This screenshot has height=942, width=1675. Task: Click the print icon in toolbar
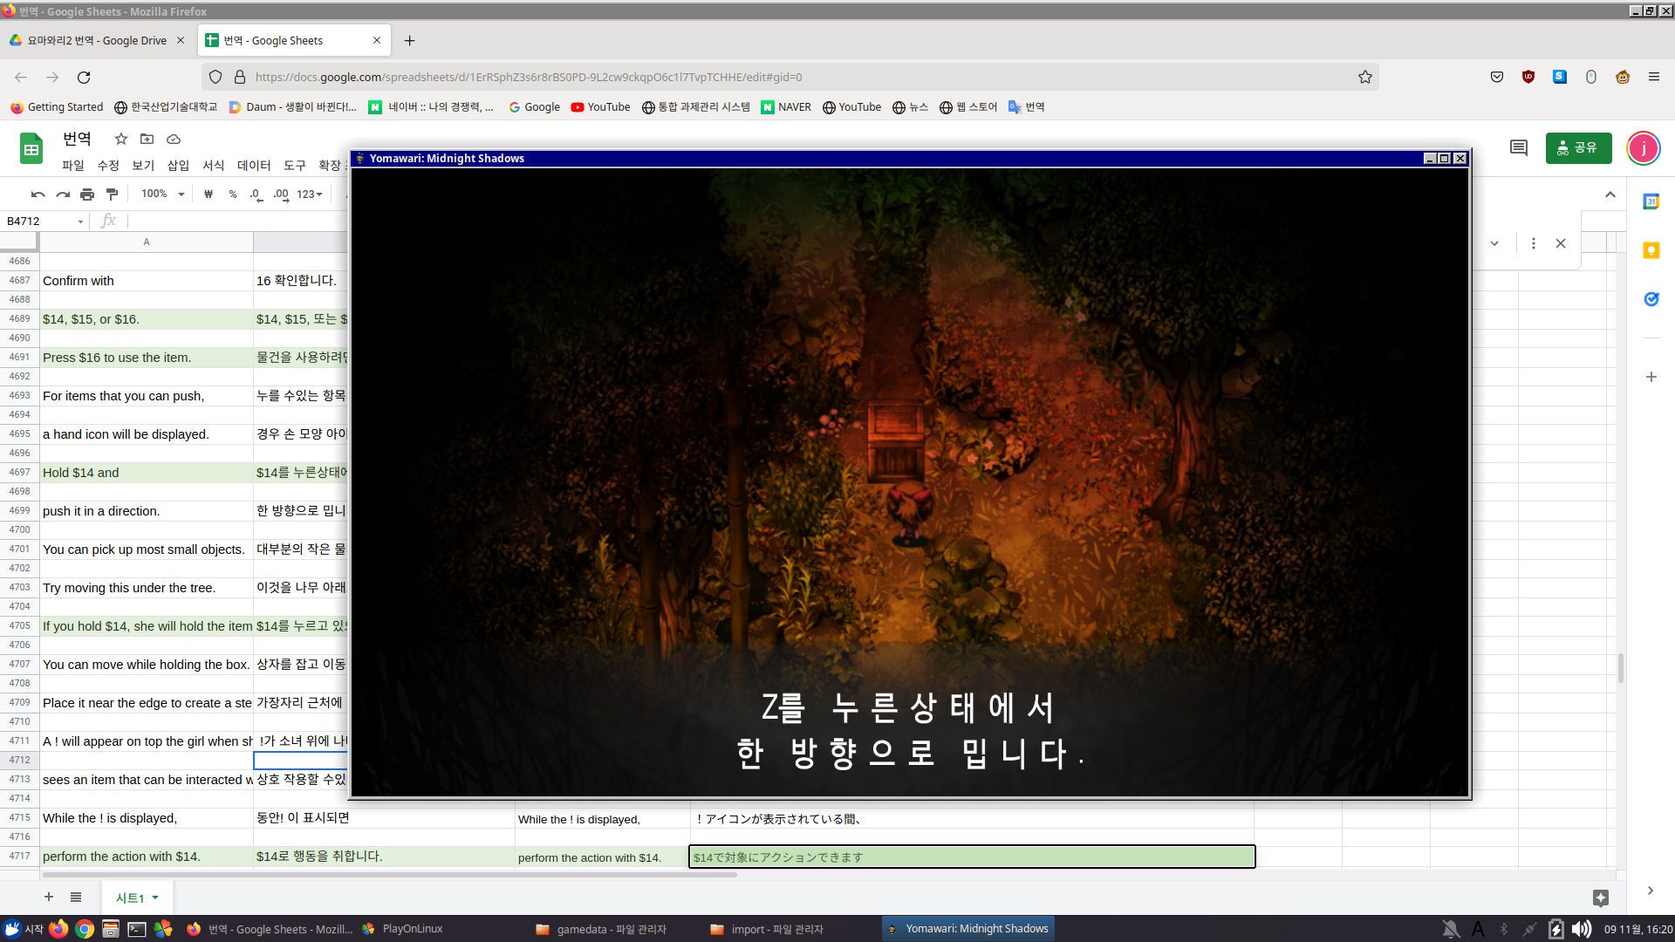87,195
